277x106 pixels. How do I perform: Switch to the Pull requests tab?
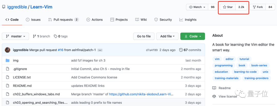[63, 20]
